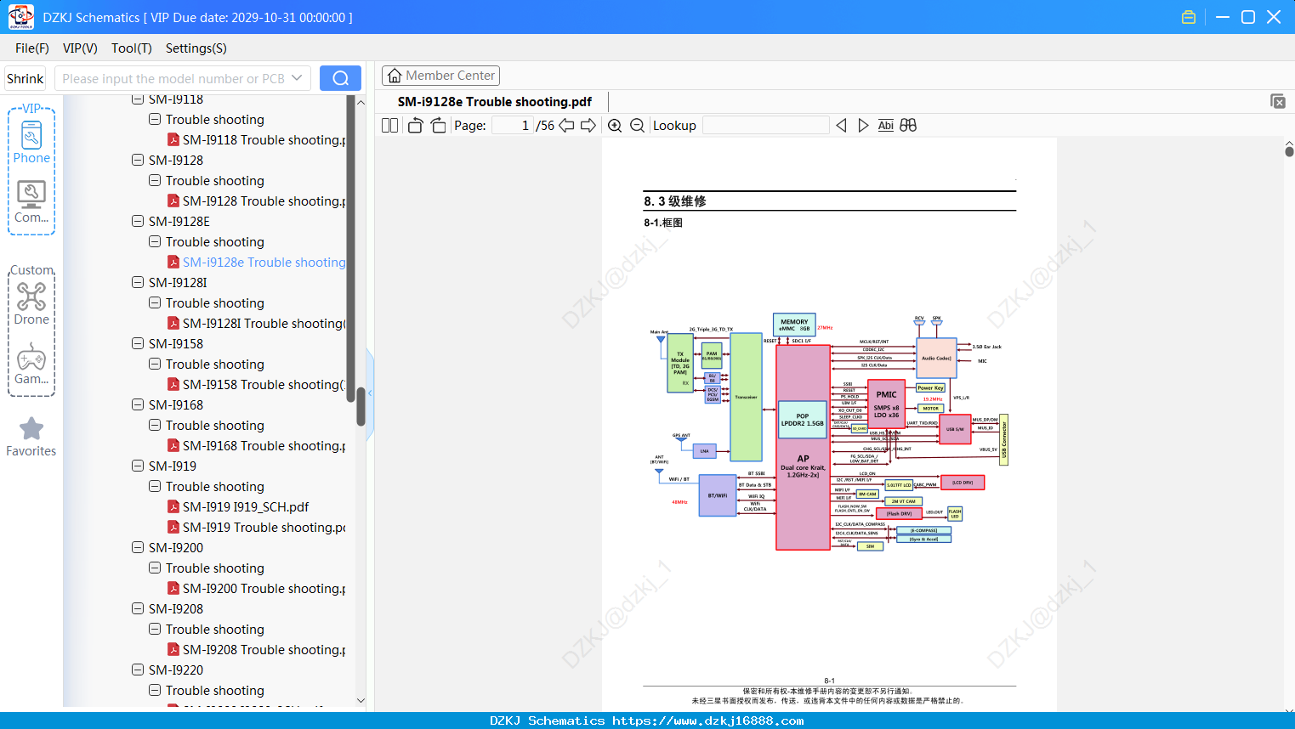
Task: Click the page number input field
Action: (x=513, y=126)
